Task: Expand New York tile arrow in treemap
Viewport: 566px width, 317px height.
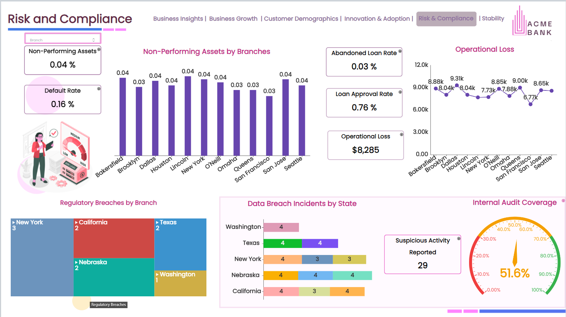Action: click(14, 223)
